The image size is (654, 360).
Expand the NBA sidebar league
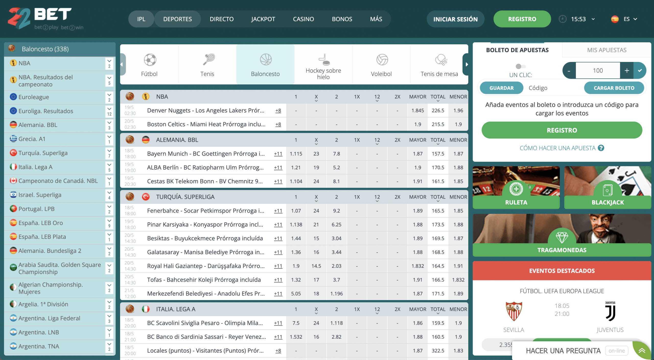click(109, 63)
